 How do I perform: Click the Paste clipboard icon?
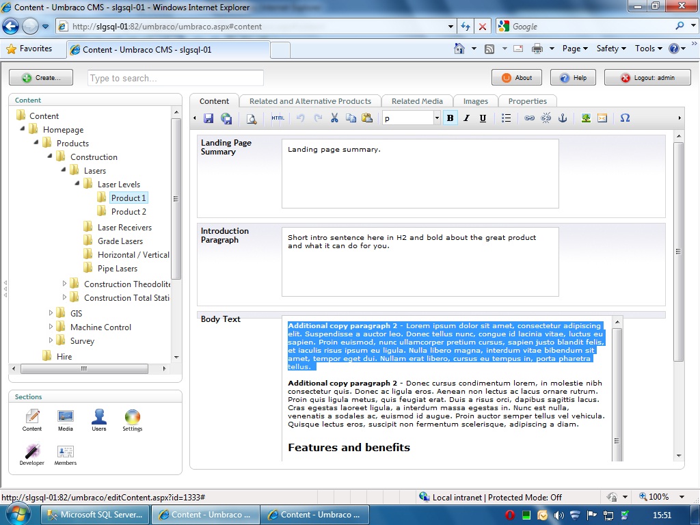[x=367, y=118]
